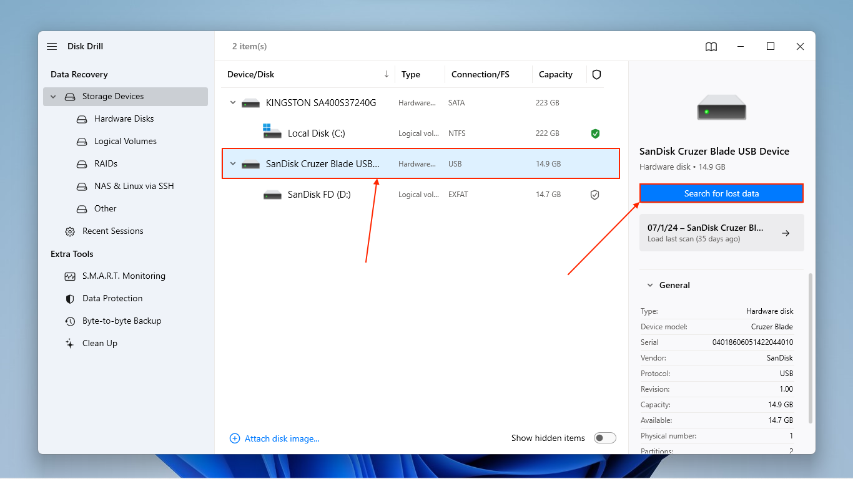This screenshot has height=479, width=853.
Task: Select Other in the sidebar
Action: (x=106, y=208)
